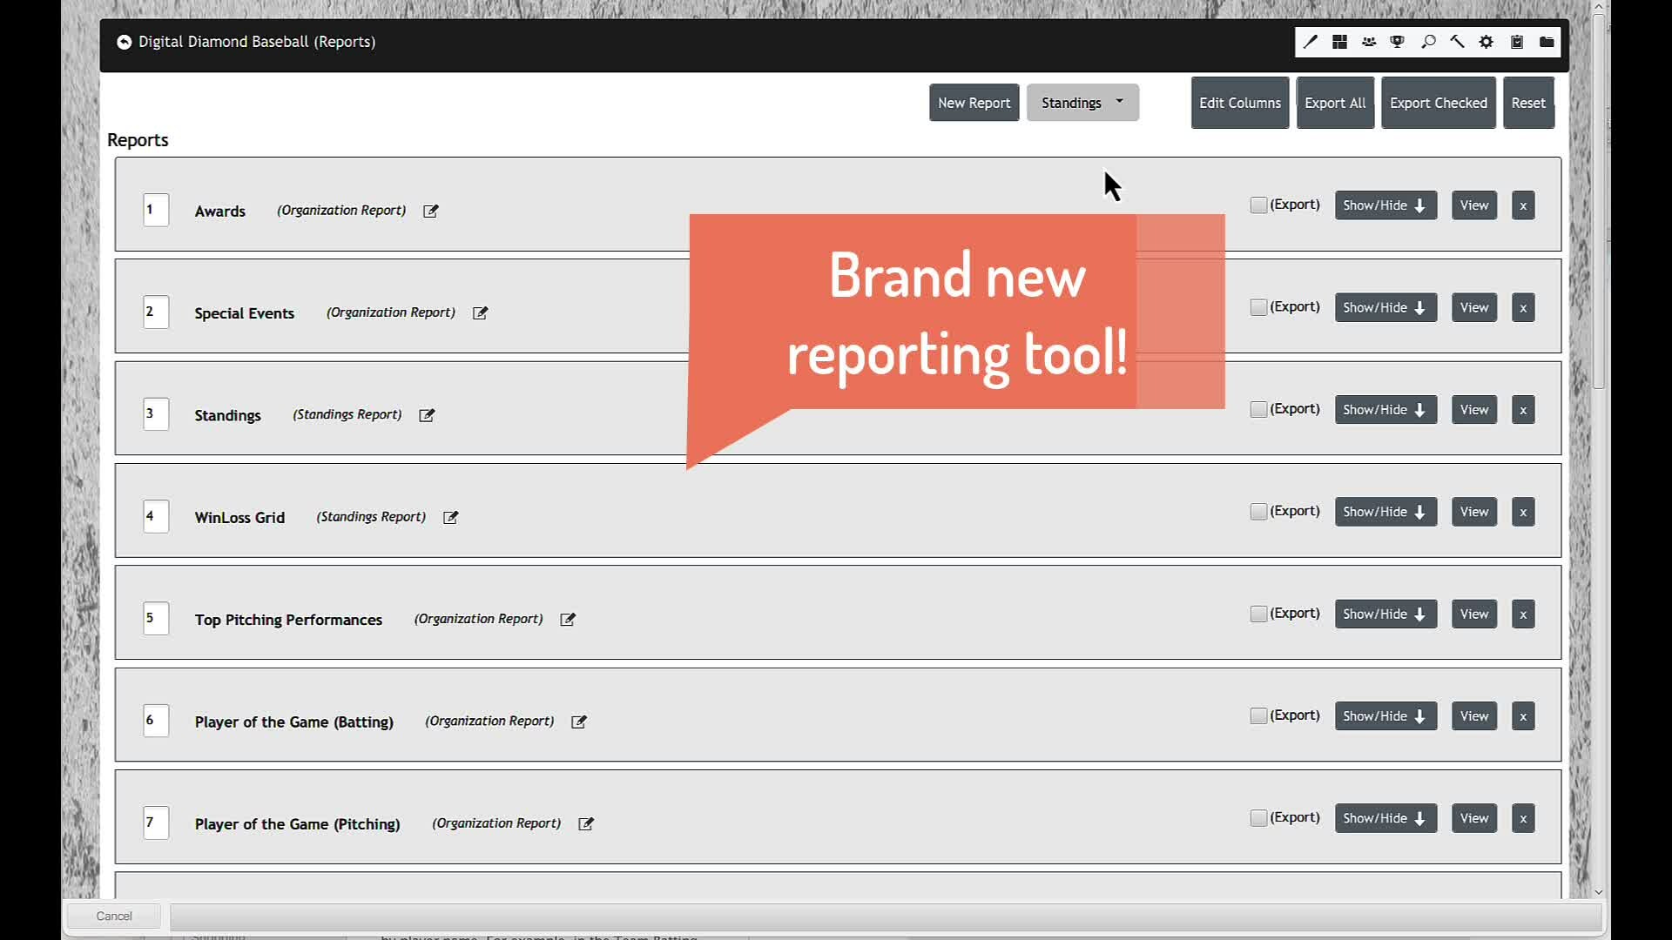Click the order number field for Awards
Viewport: 1672px width, 940px height.
[155, 210]
